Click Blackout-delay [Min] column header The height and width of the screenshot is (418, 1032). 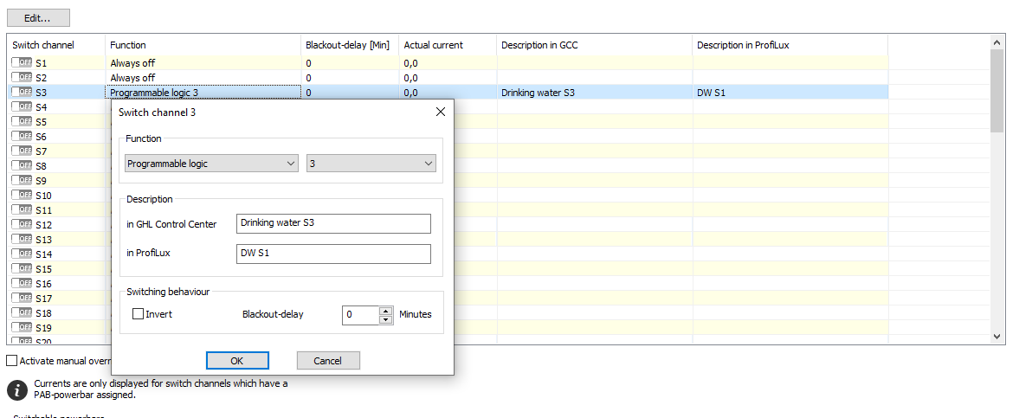click(x=350, y=45)
